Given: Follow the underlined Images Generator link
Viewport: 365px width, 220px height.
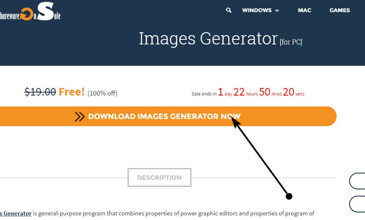Looking at the screenshot, I should click(x=15, y=213).
